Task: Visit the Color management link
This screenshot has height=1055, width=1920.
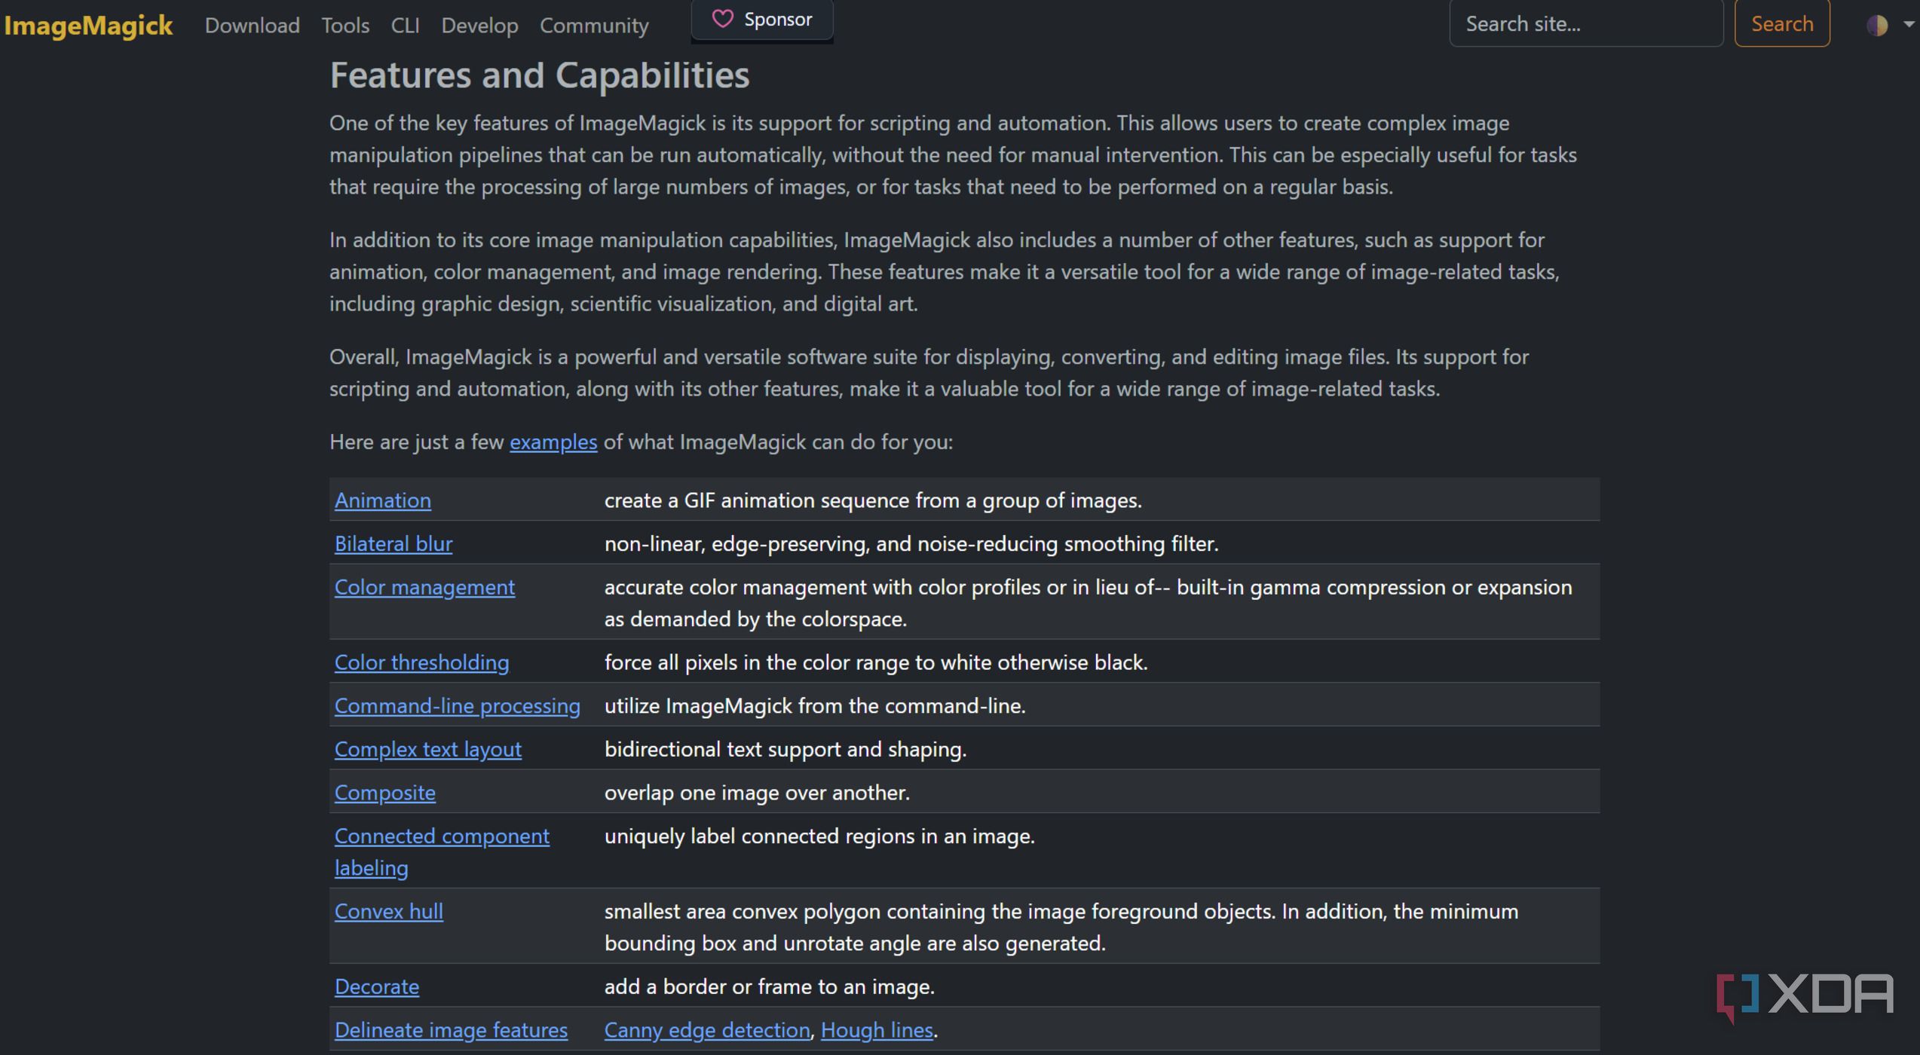Action: 424,588
